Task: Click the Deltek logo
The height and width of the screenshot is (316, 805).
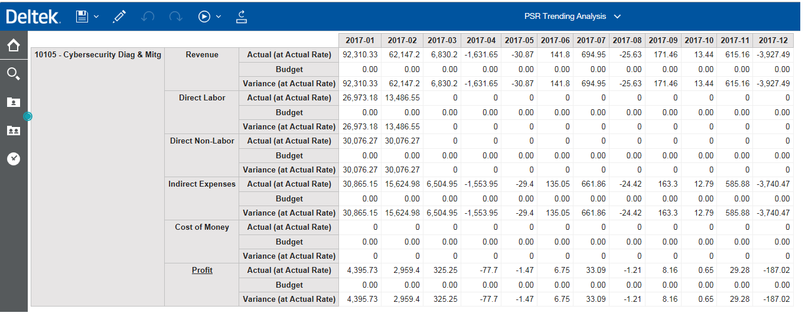Action: click(33, 17)
